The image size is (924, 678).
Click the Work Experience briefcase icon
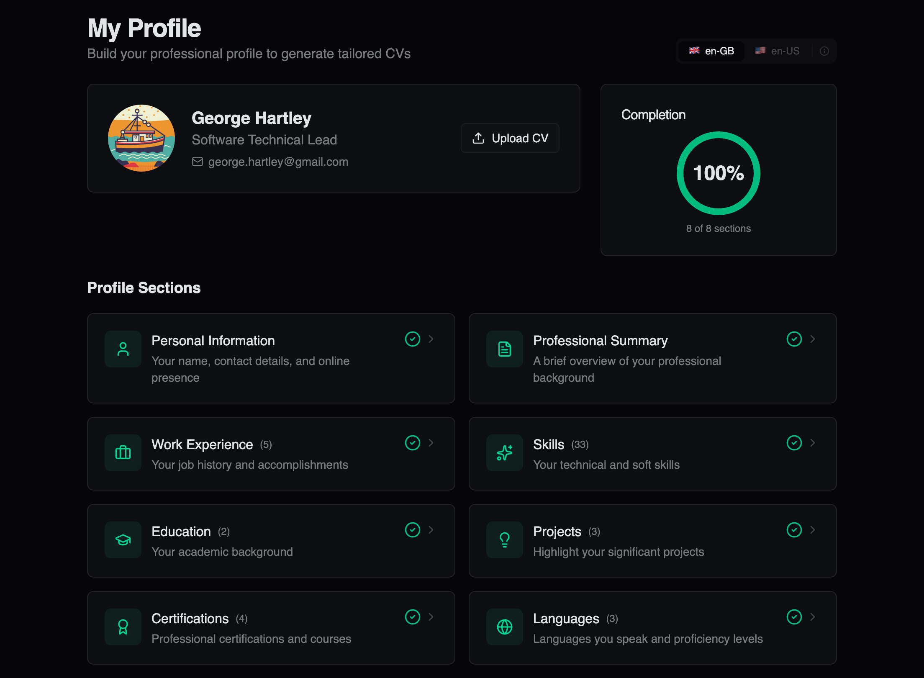(x=123, y=453)
